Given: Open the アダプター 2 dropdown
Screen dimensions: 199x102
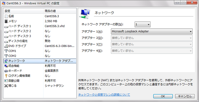Looking at the screenshot, I should click(152, 38).
